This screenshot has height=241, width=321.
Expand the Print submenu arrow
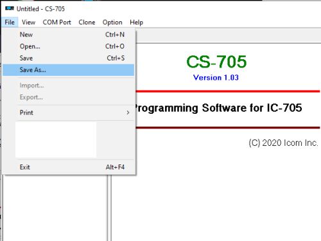[x=128, y=112]
